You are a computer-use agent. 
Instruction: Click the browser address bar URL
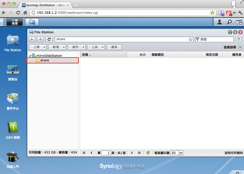click(x=67, y=13)
